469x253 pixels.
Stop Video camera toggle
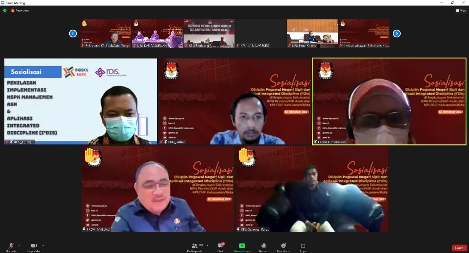point(34,246)
